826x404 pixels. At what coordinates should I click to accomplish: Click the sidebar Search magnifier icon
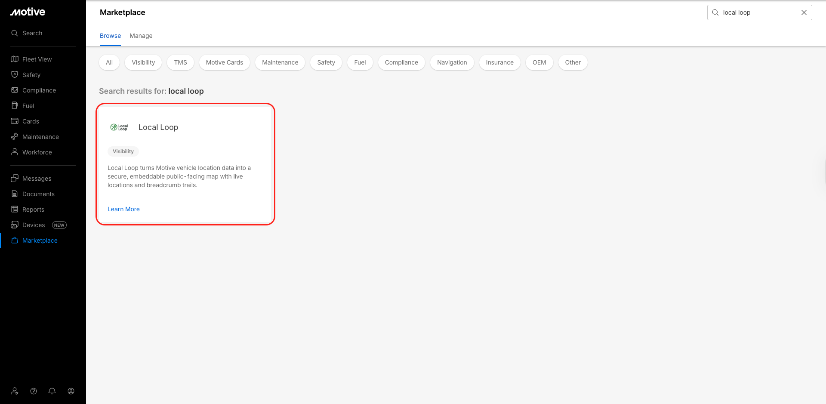pos(15,33)
